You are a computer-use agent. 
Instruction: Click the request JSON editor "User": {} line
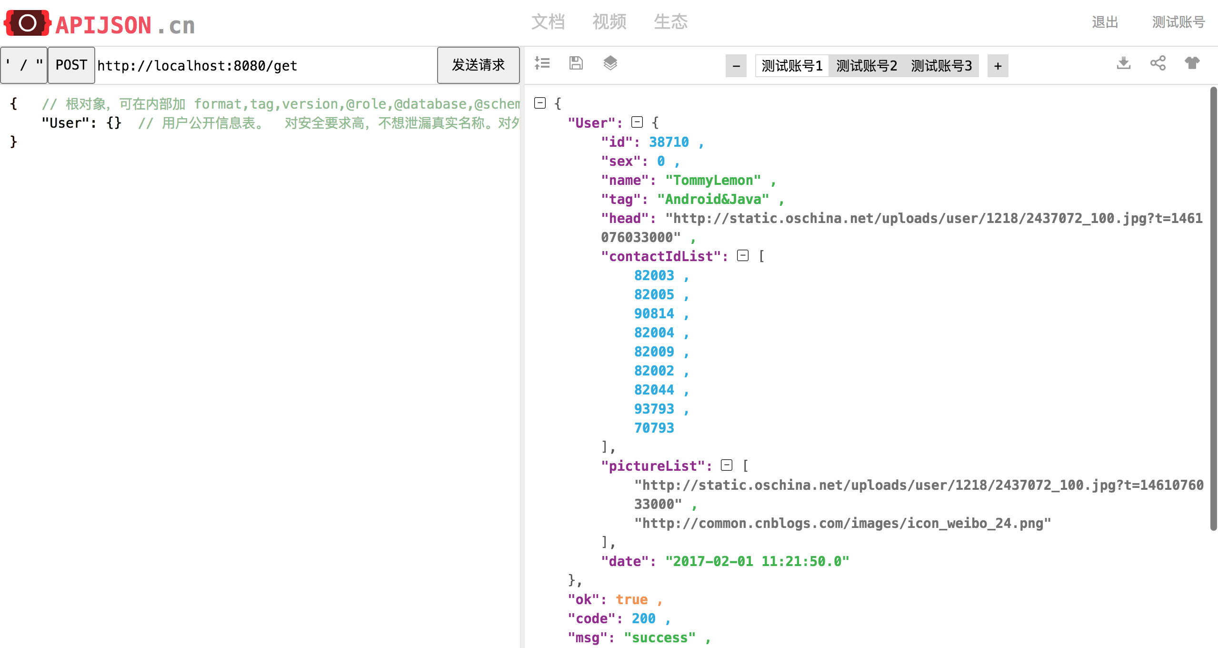(81, 123)
